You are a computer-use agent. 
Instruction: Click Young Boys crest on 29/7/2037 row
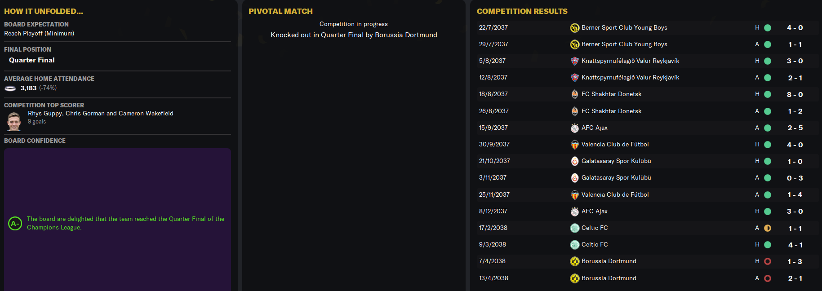[x=574, y=44]
